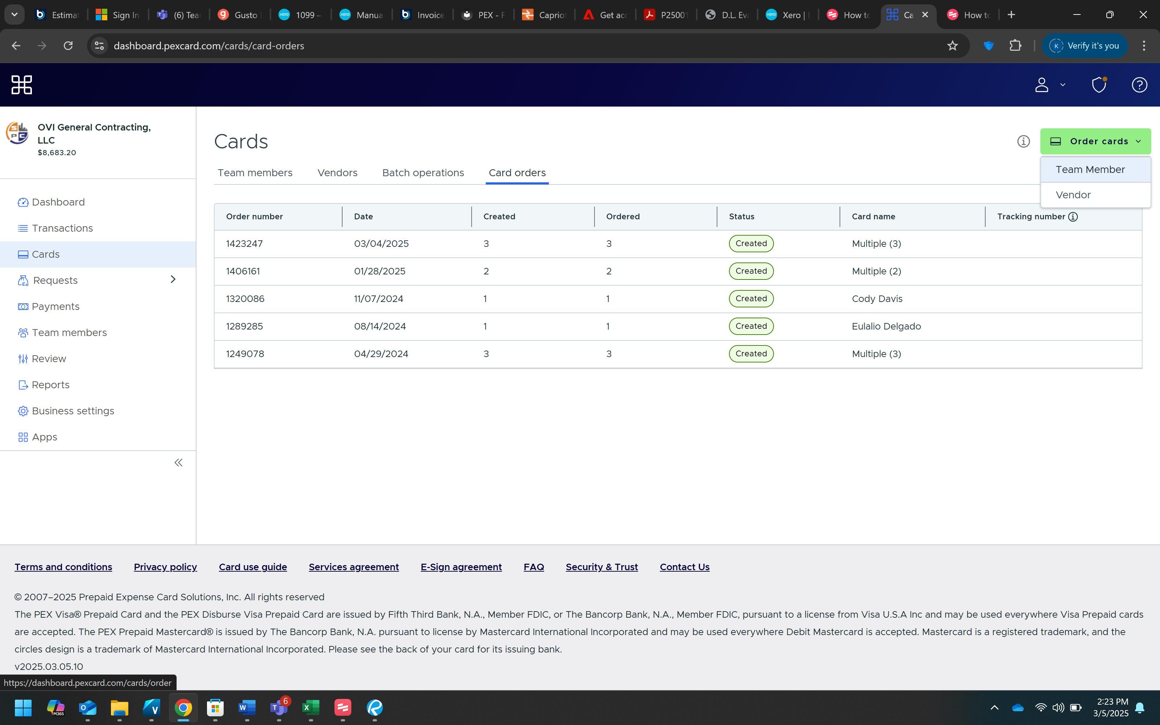The image size is (1160, 725).
Task: Open Business settings in sidebar
Action: tap(72, 411)
